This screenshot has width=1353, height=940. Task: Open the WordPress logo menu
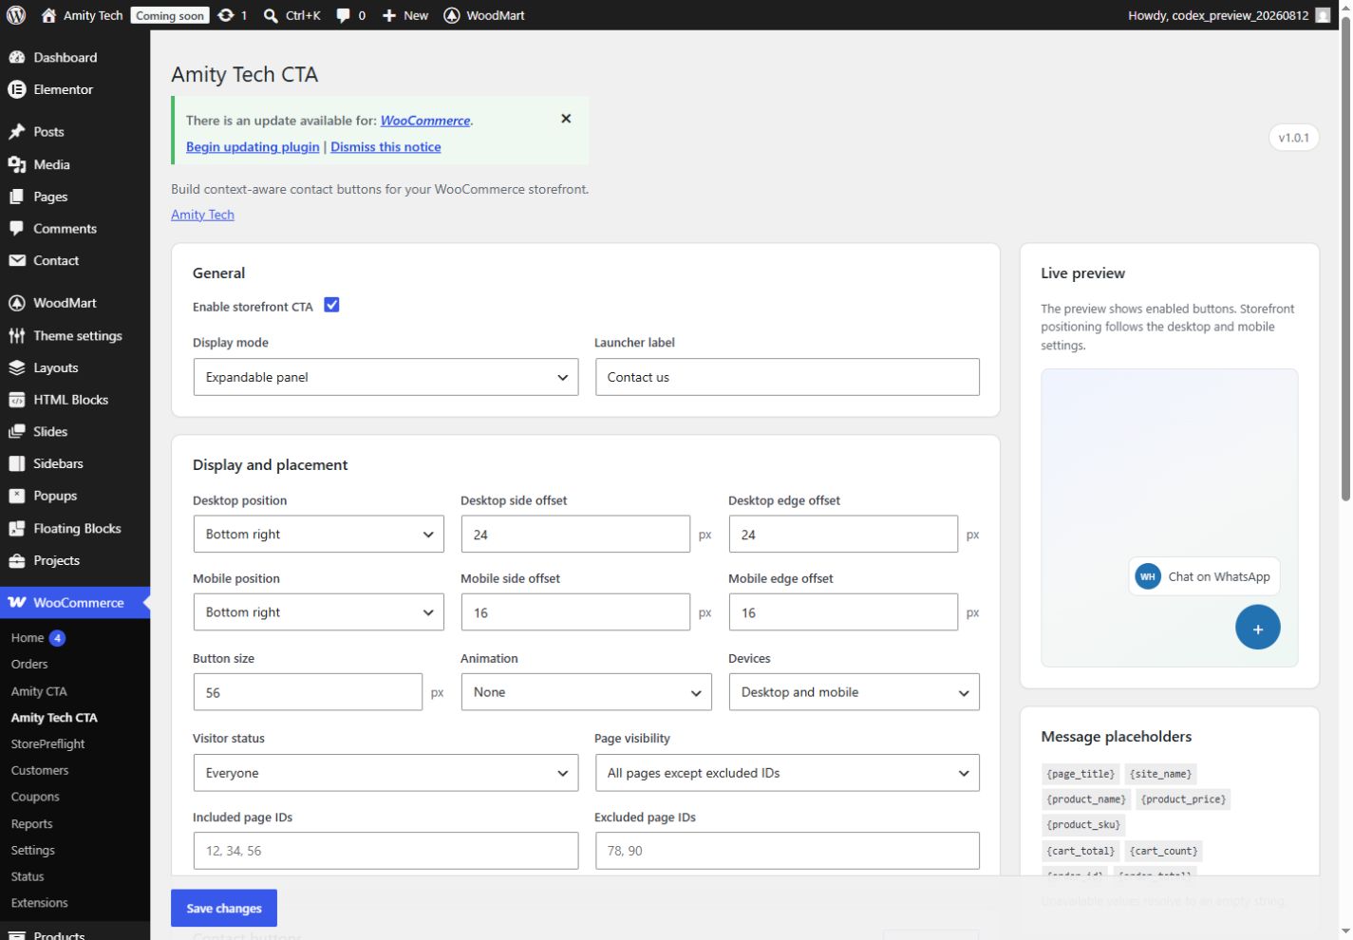16,15
